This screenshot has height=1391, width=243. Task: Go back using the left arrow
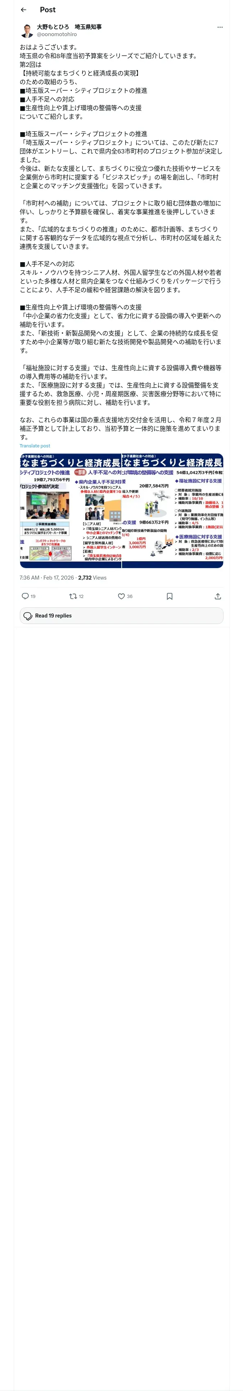coord(23,10)
